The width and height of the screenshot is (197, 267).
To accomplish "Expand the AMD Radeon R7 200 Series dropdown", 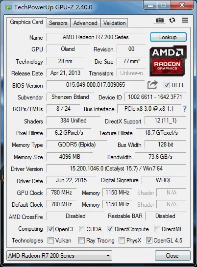I will [59, 255].
